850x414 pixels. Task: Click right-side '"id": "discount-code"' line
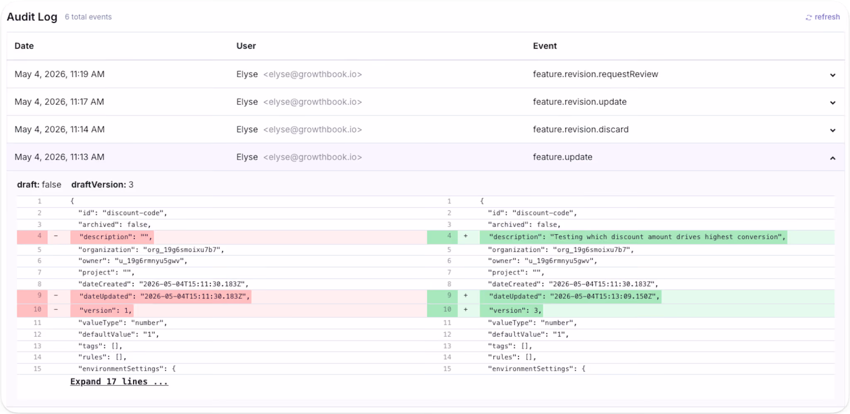pyautogui.click(x=532, y=213)
